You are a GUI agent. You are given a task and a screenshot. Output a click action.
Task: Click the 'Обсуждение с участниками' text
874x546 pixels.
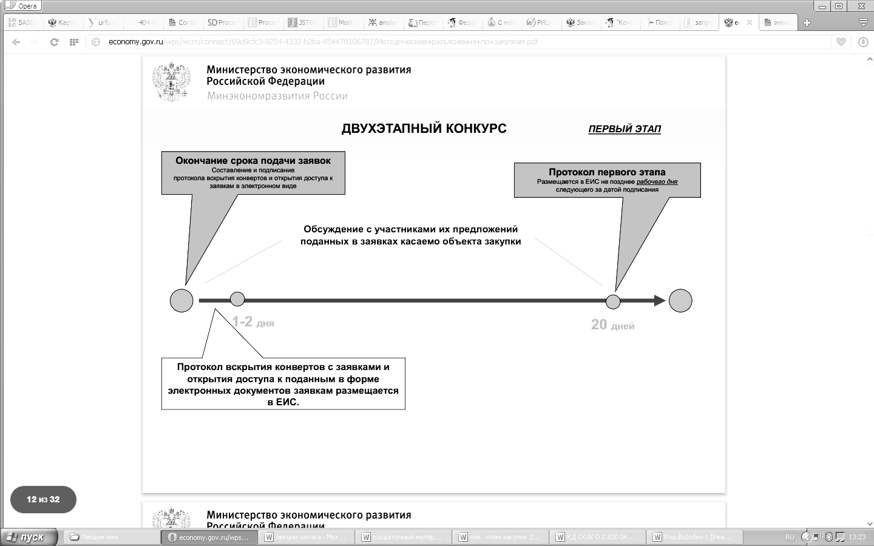[410, 235]
